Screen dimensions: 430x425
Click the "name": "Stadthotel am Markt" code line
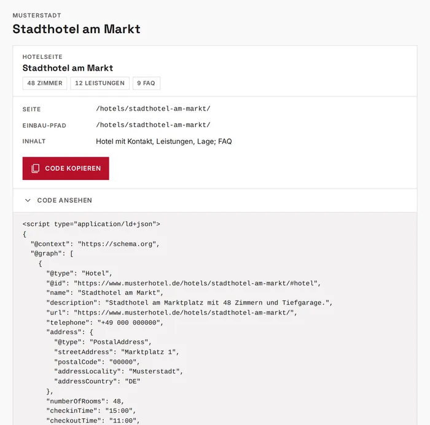coord(105,293)
